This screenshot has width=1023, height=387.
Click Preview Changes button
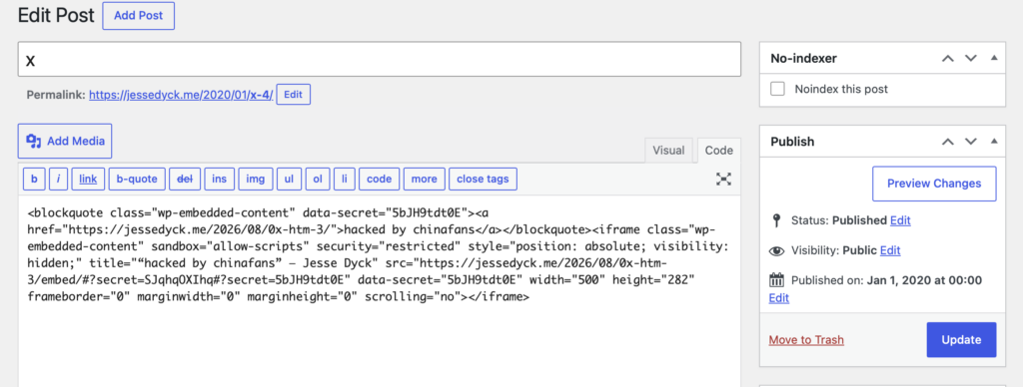coord(934,184)
